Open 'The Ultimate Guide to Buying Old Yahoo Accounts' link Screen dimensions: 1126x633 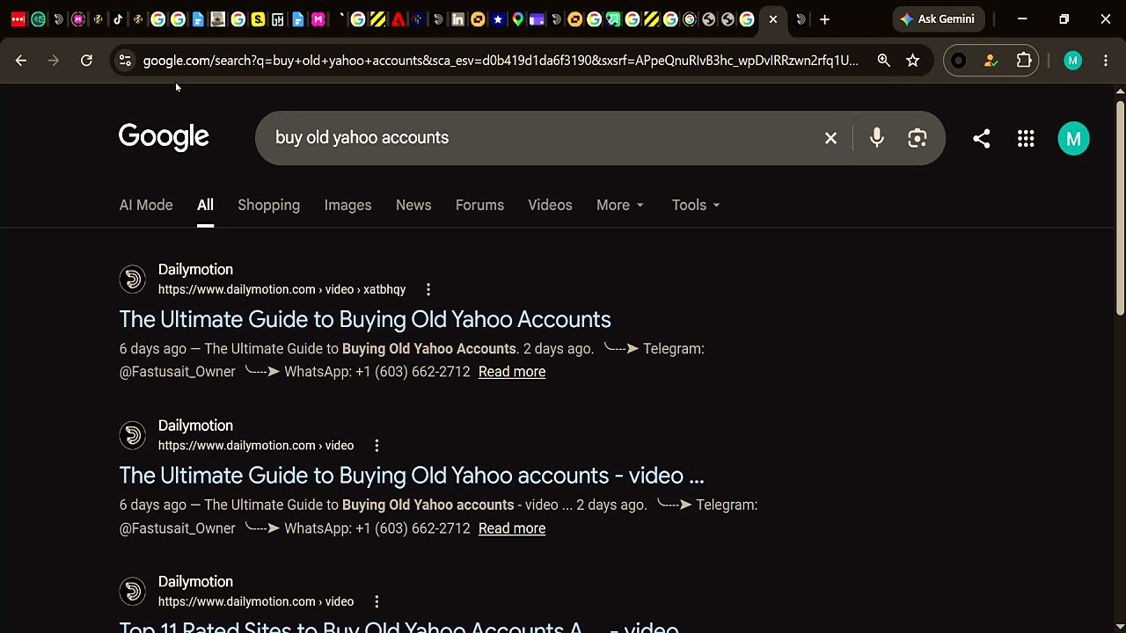point(365,319)
